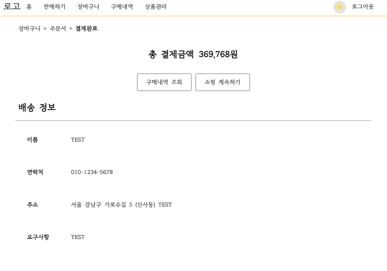The image size is (387, 271).
Task: Click the 이름 field value TEST
Action: tap(77, 139)
